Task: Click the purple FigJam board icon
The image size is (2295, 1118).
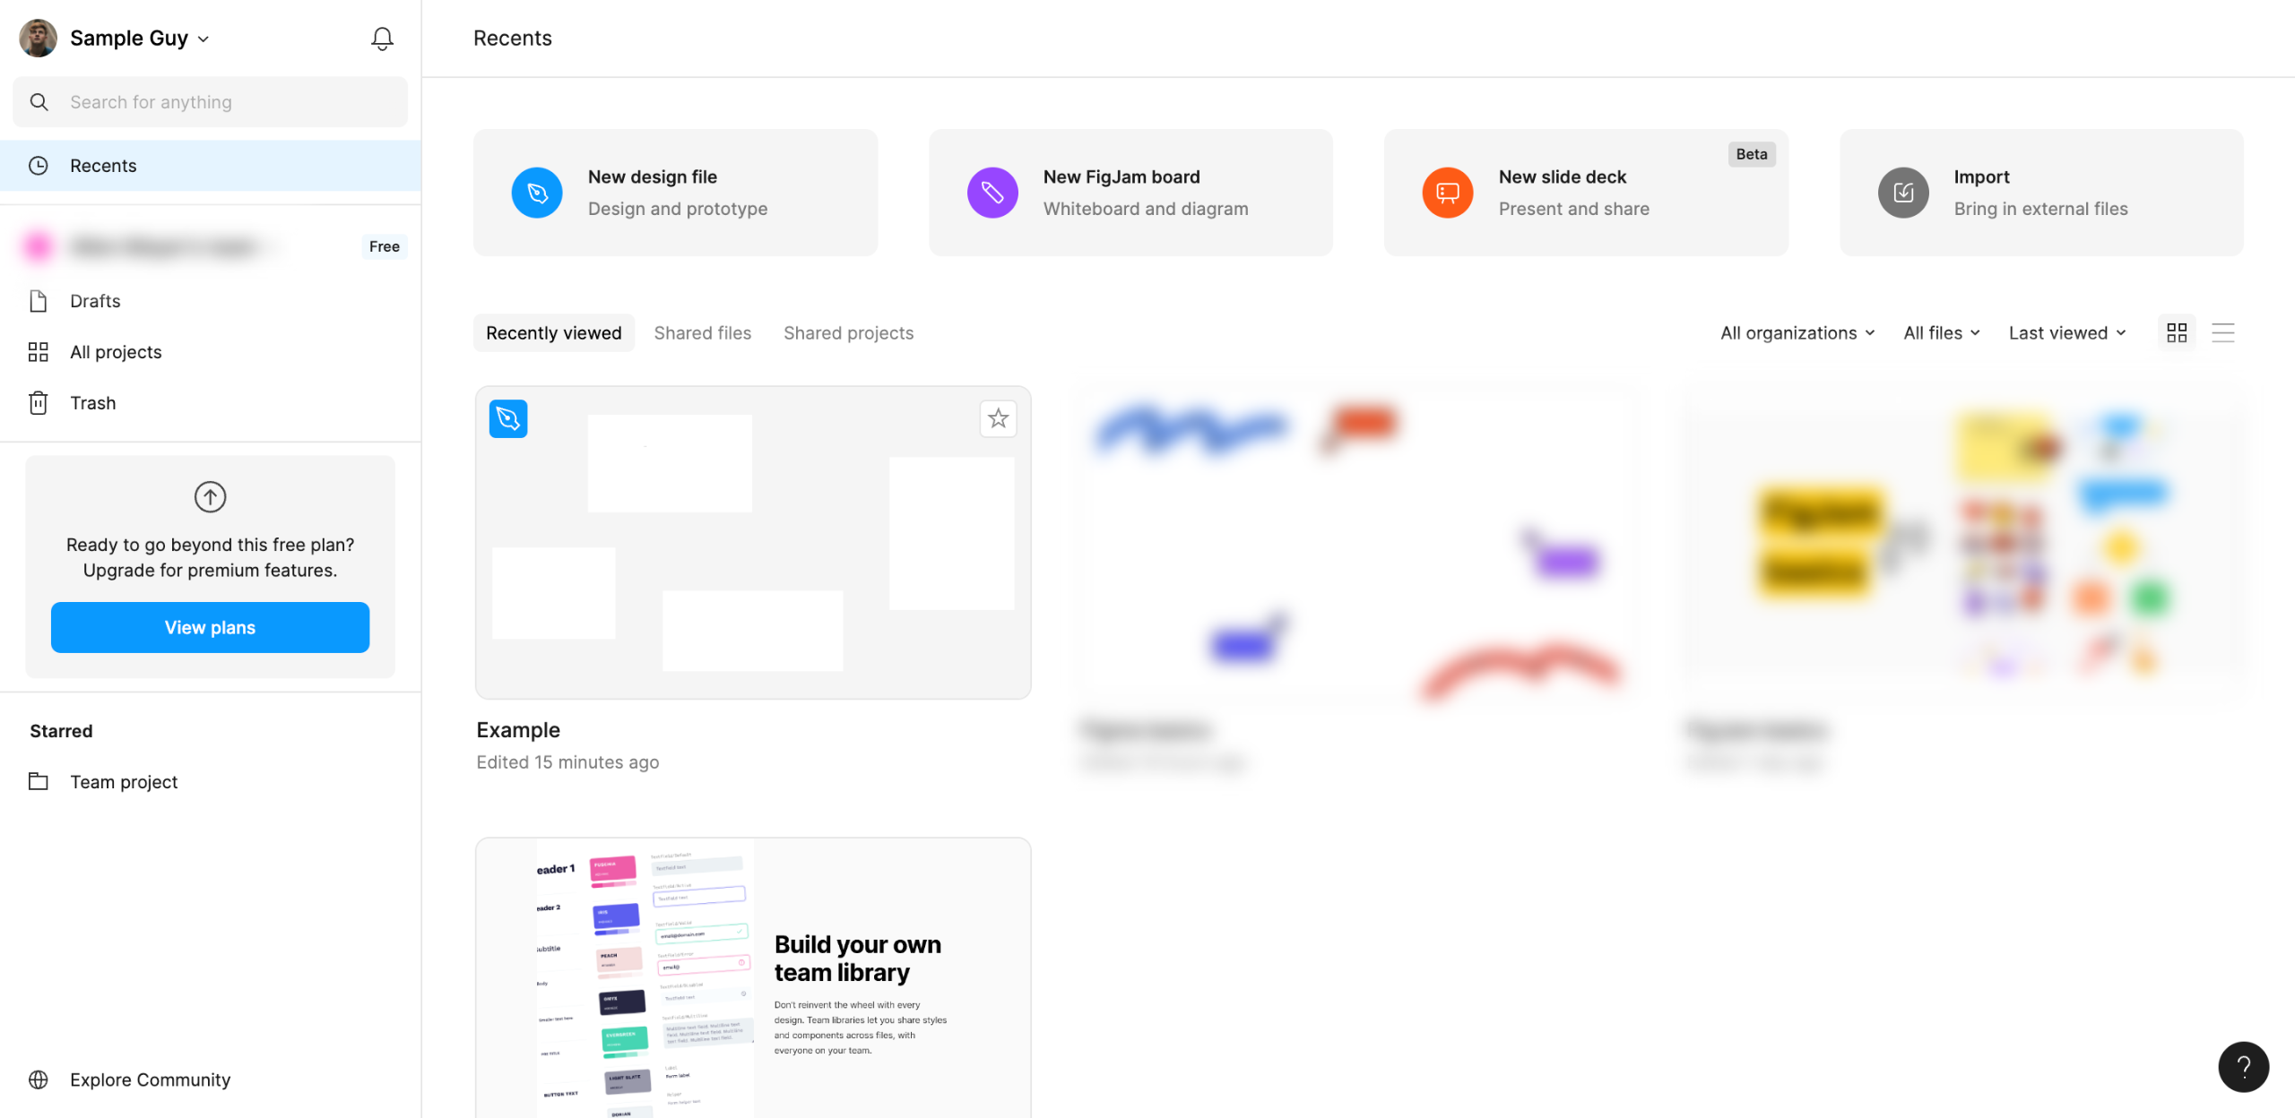Action: (992, 193)
